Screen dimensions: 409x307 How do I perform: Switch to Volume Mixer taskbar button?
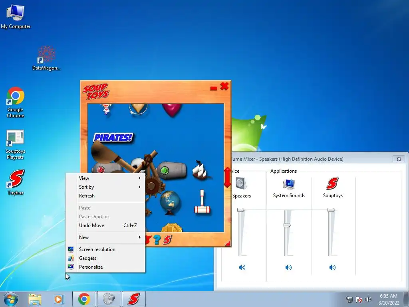pos(109,299)
